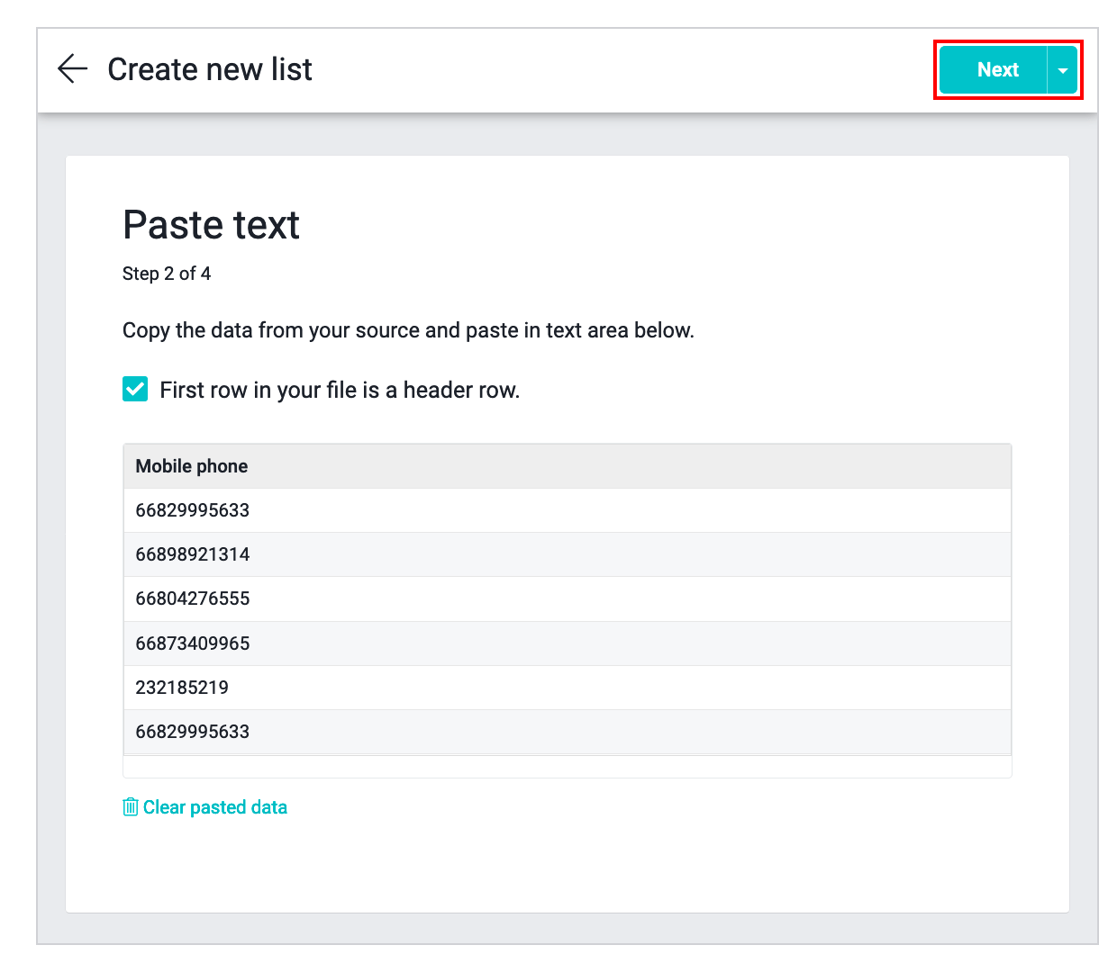Expand the dropdown arrow beside Next

tap(1063, 70)
